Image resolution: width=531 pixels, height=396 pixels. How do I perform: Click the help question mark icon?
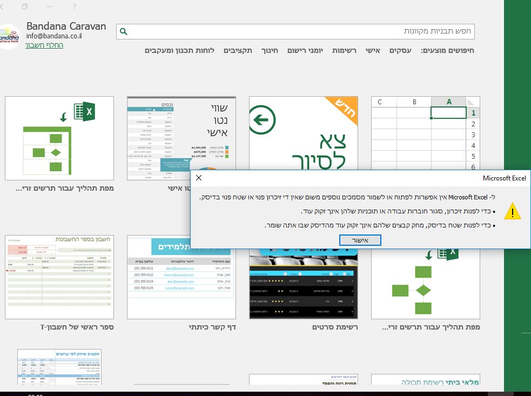click(74, 6)
